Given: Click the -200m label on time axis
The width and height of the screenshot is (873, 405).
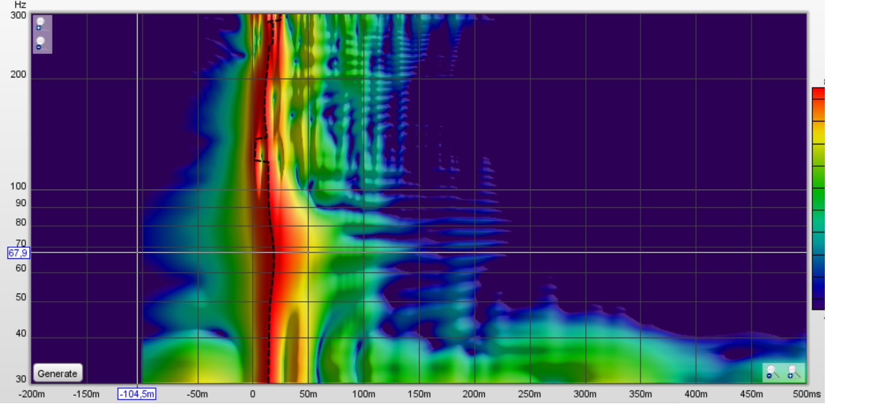Looking at the screenshot, I should (31, 394).
